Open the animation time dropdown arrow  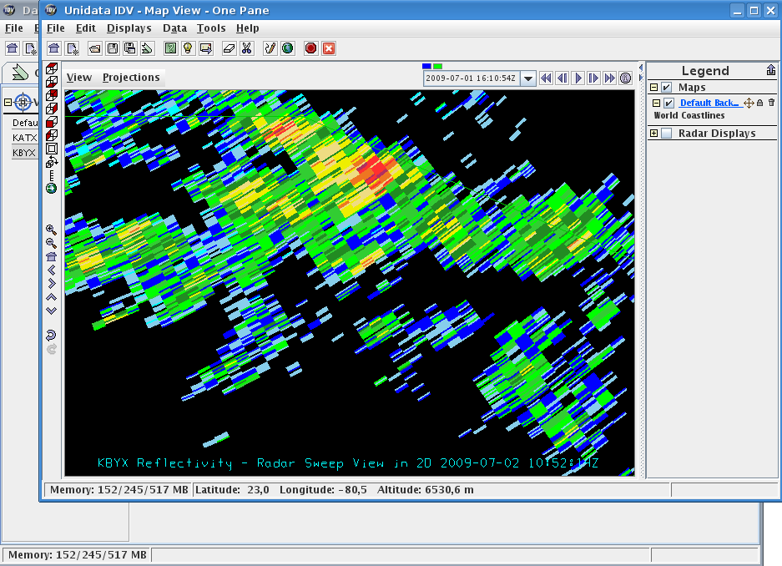click(x=528, y=78)
